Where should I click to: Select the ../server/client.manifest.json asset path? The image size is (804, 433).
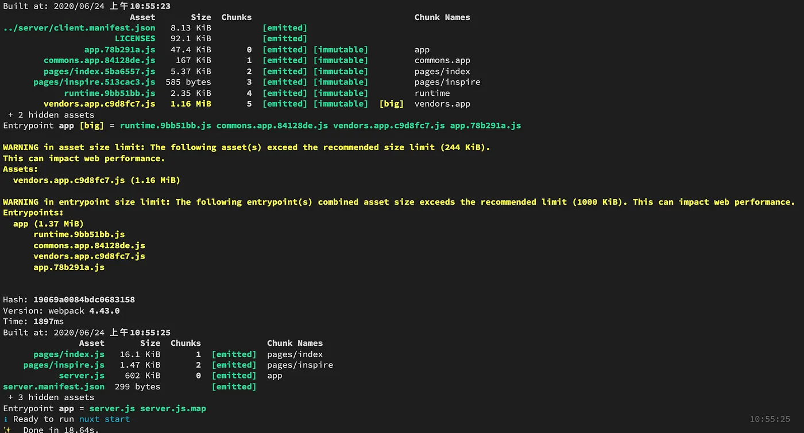(79, 28)
